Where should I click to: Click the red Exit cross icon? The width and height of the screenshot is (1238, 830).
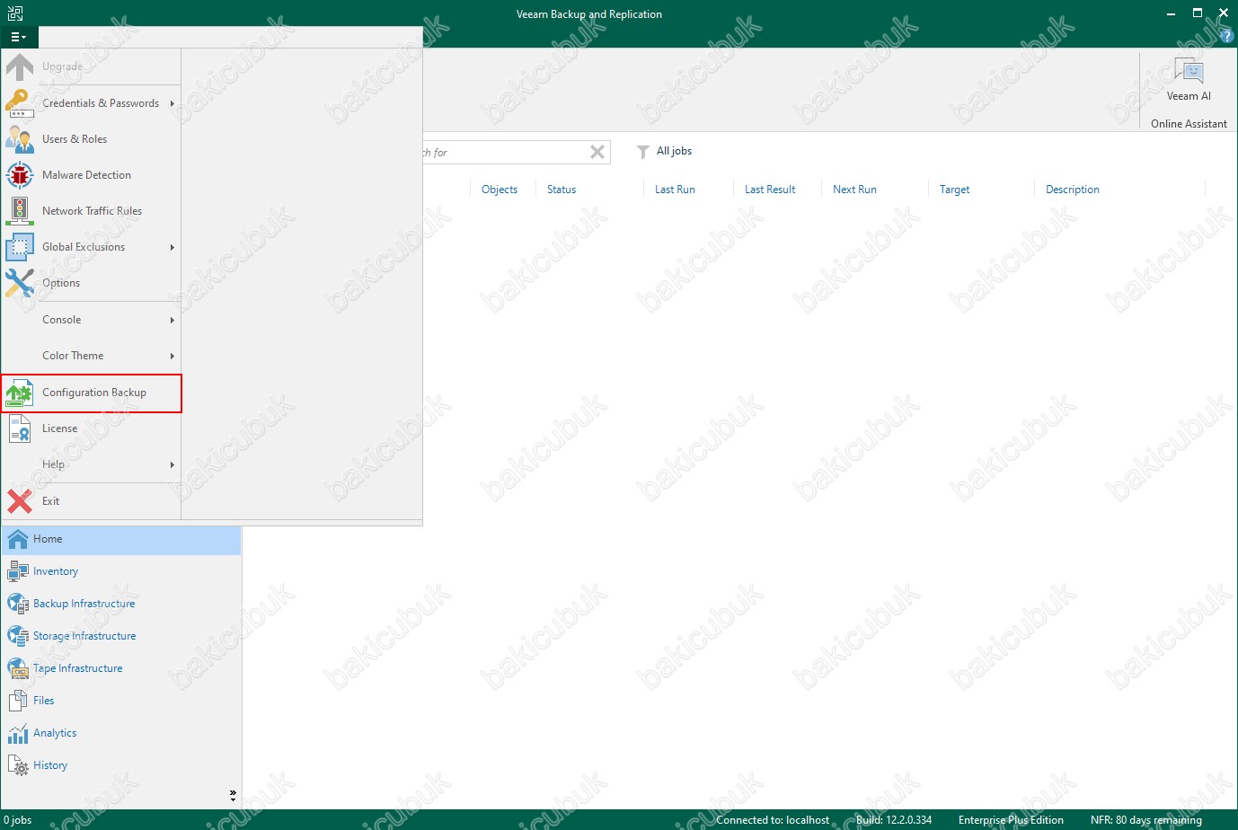pos(19,501)
